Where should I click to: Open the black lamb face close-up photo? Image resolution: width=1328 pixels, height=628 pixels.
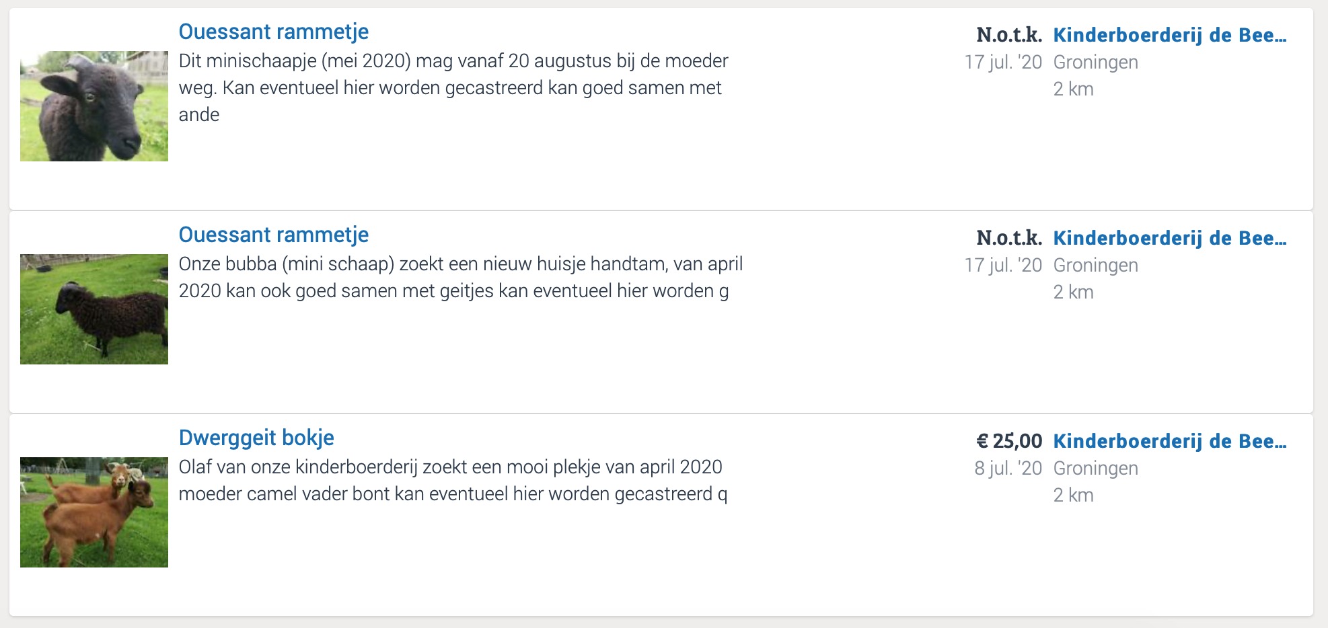[x=94, y=106]
